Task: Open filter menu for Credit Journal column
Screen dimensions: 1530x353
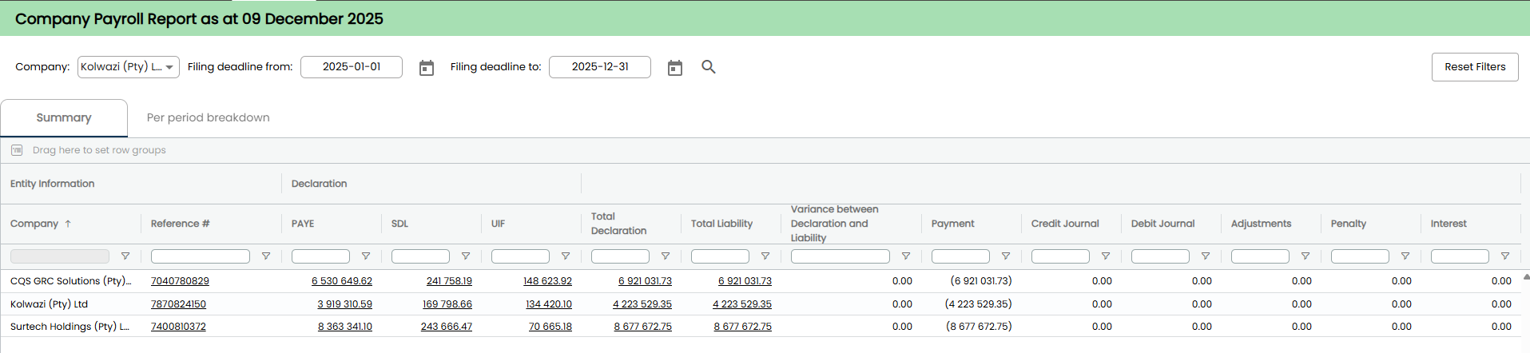Action: 1106,256
